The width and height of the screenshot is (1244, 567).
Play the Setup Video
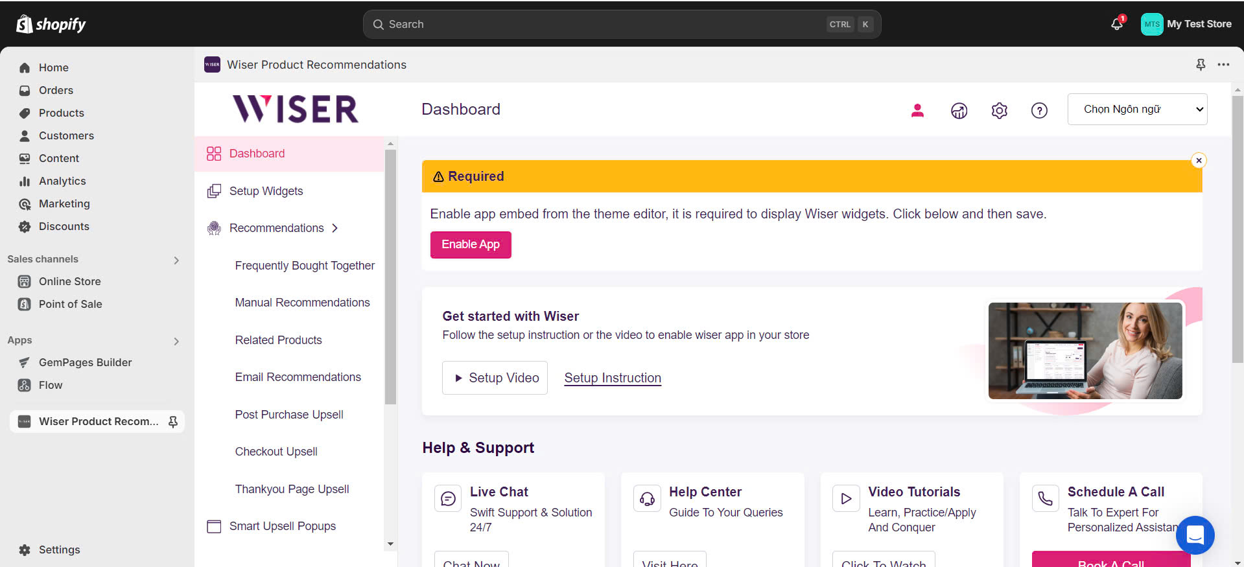point(495,378)
